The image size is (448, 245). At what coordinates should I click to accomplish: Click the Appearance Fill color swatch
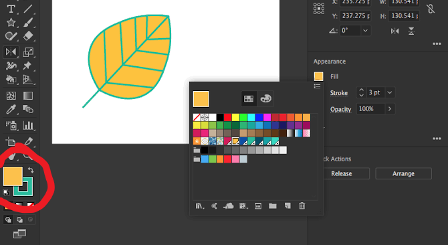tap(318, 76)
